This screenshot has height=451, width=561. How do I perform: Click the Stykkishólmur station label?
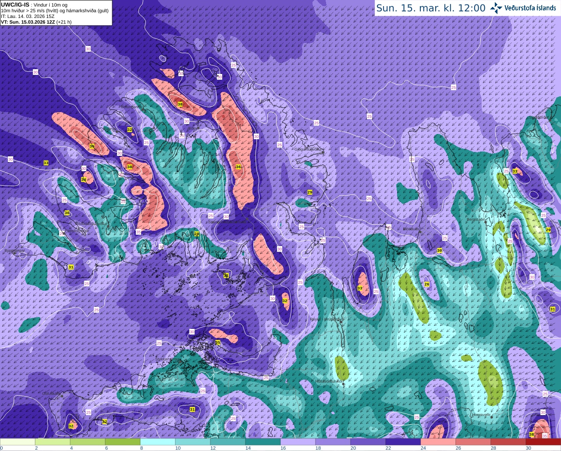coord(167,359)
